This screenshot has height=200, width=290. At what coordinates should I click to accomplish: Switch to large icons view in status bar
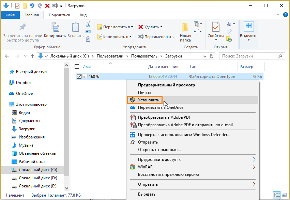(x=284, y=195)
